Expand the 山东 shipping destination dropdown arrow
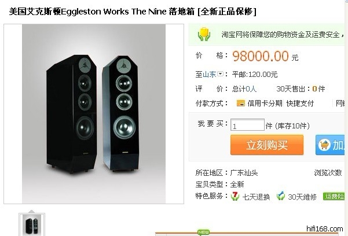This screenshot has height=236, width=348. coord(220,73)
